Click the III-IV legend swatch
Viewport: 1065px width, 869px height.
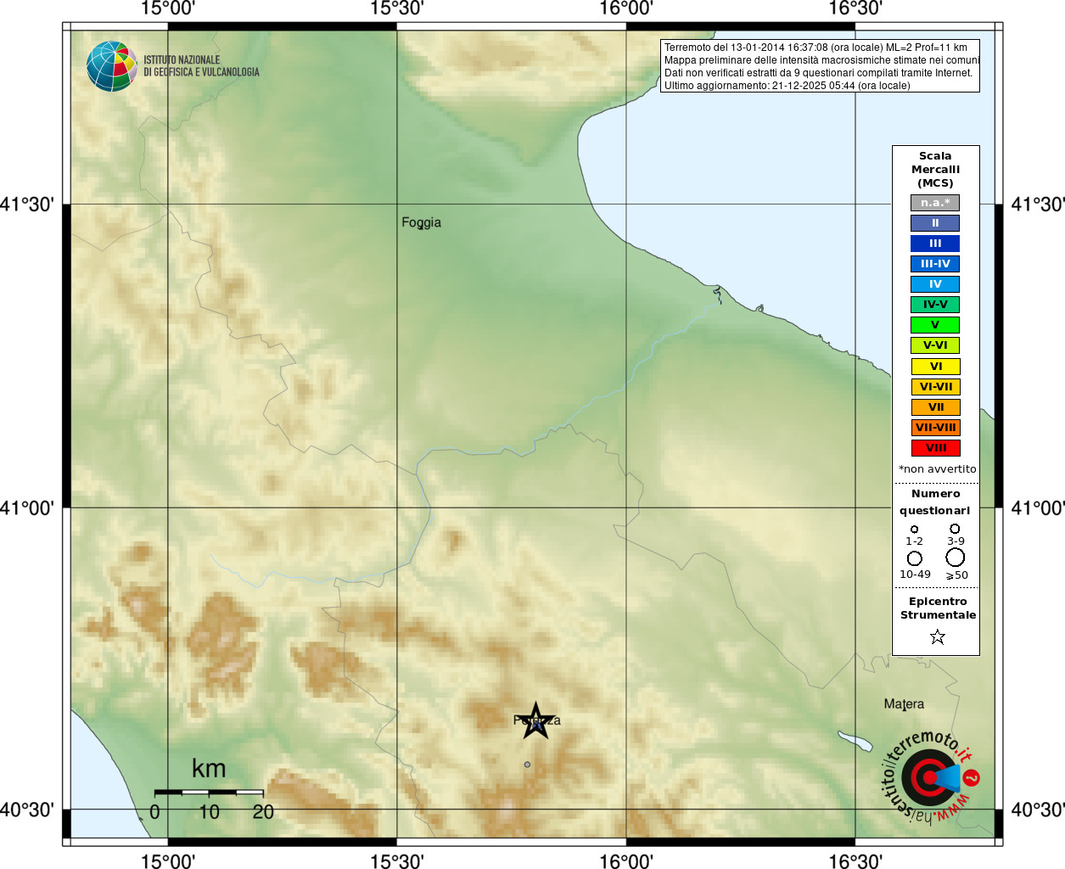tap(935, 264)
